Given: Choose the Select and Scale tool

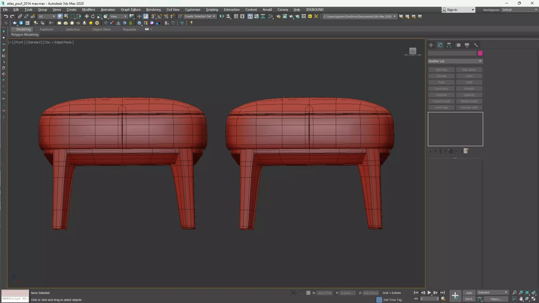Looking at the screenshot, I should (x=99, y=16).
